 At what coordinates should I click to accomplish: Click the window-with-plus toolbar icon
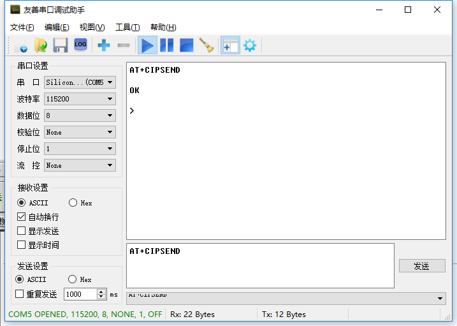coord(230,45)
